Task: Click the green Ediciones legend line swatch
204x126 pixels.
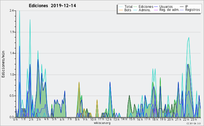Action: 135,7
